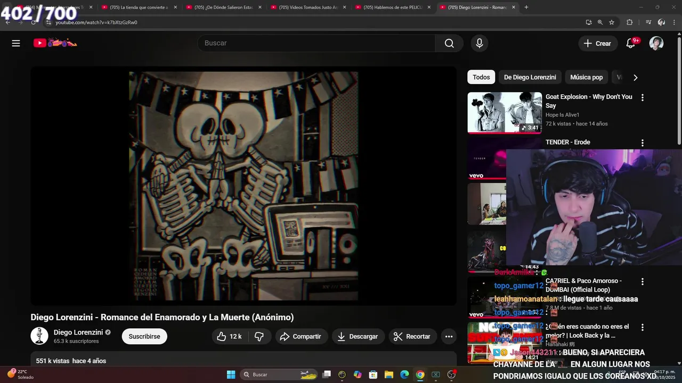Click the magnifier search button
The height and width of the screenshot is (383, 682).
coord(449,43)
